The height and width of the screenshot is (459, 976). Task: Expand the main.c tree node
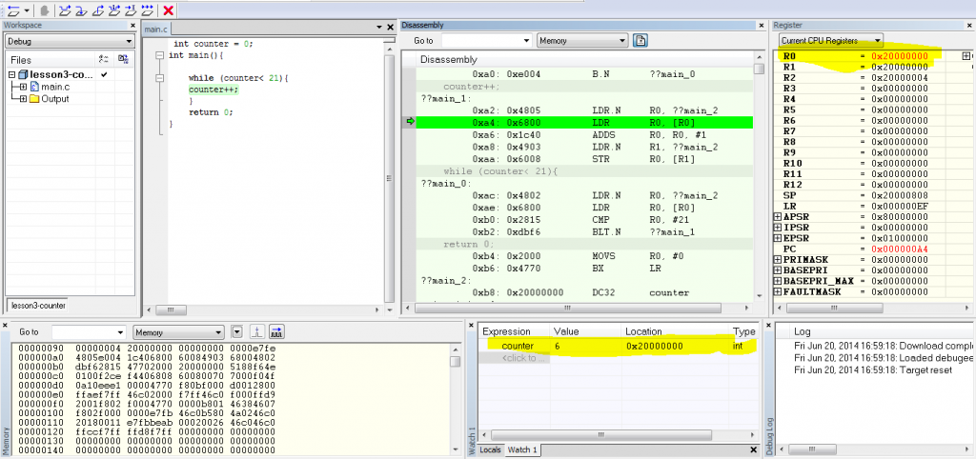(x=23, y=87)
